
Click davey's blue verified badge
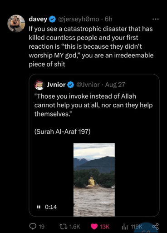pyautogui.click(x=53, y=19)
